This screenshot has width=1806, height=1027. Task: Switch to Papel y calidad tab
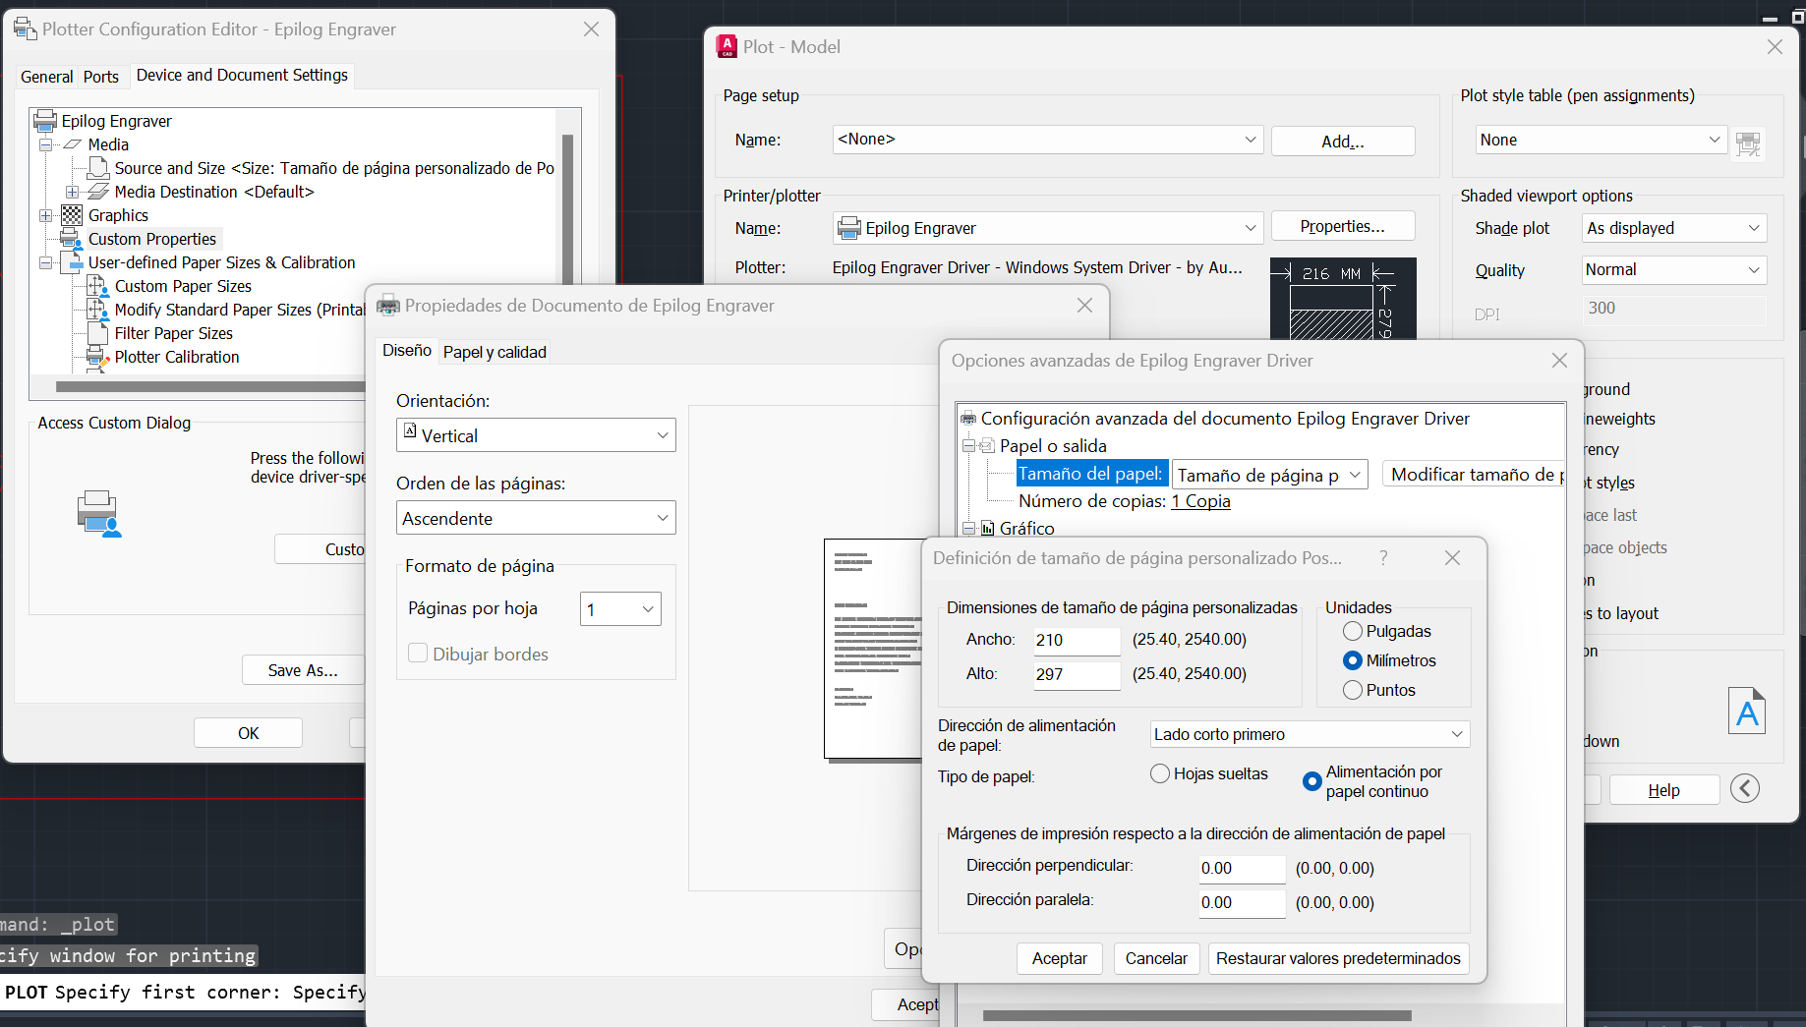(x=495, y=352)
